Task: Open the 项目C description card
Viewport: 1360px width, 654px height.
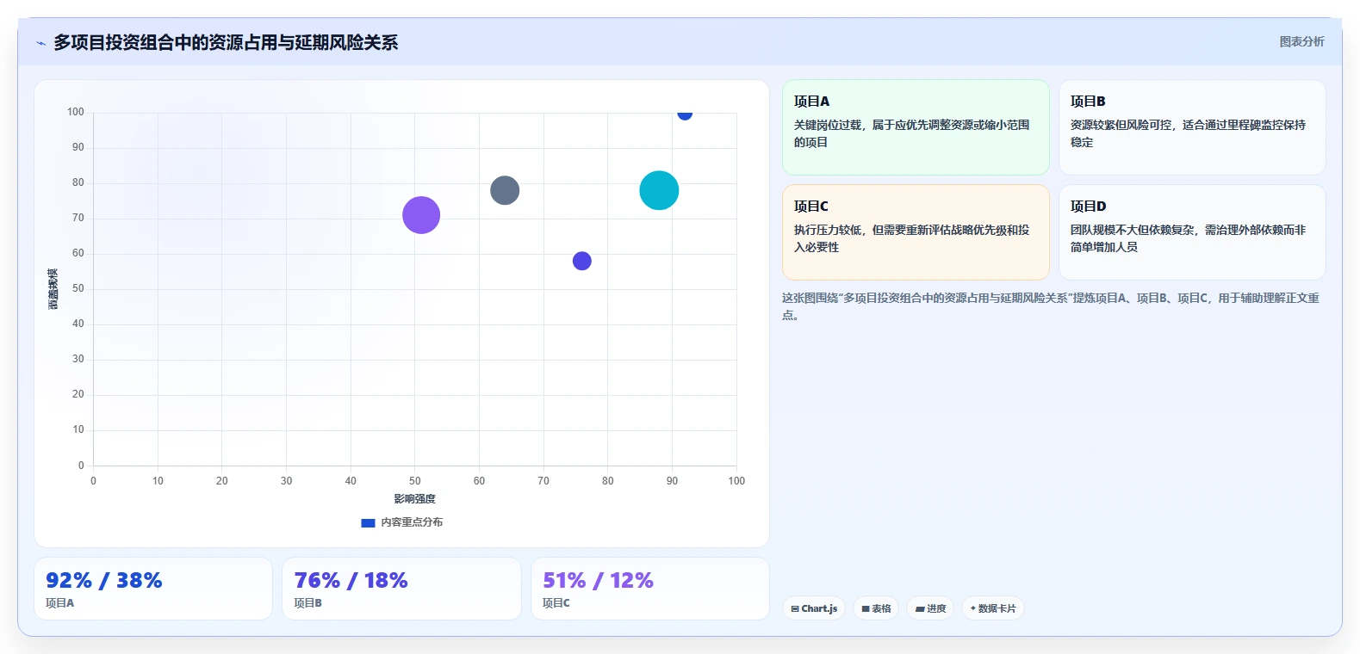Action: pos(916,232)
